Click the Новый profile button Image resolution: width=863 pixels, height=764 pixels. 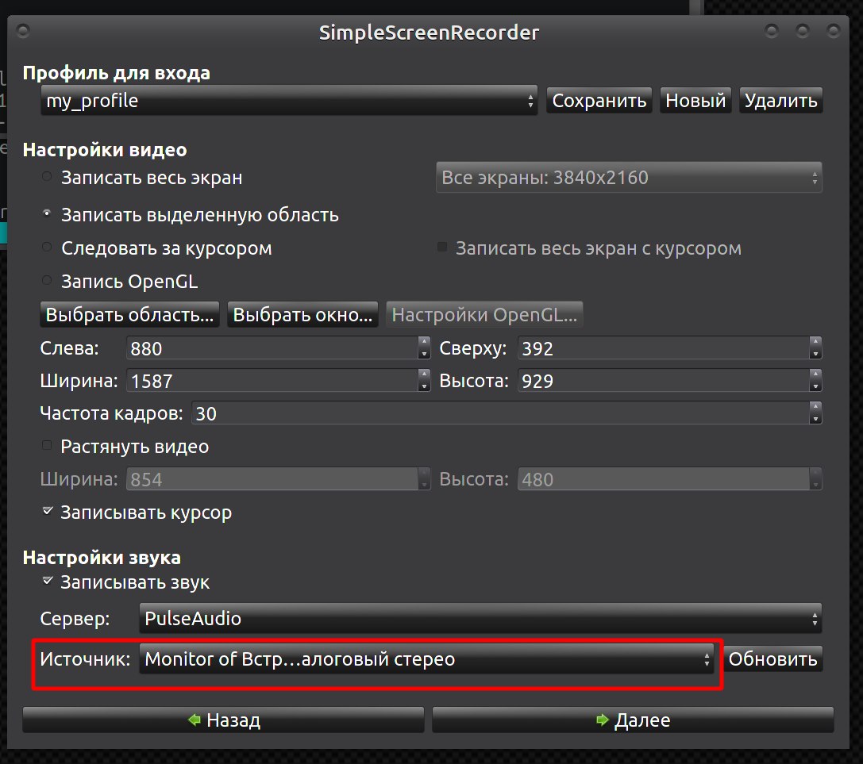pos(695,101)
